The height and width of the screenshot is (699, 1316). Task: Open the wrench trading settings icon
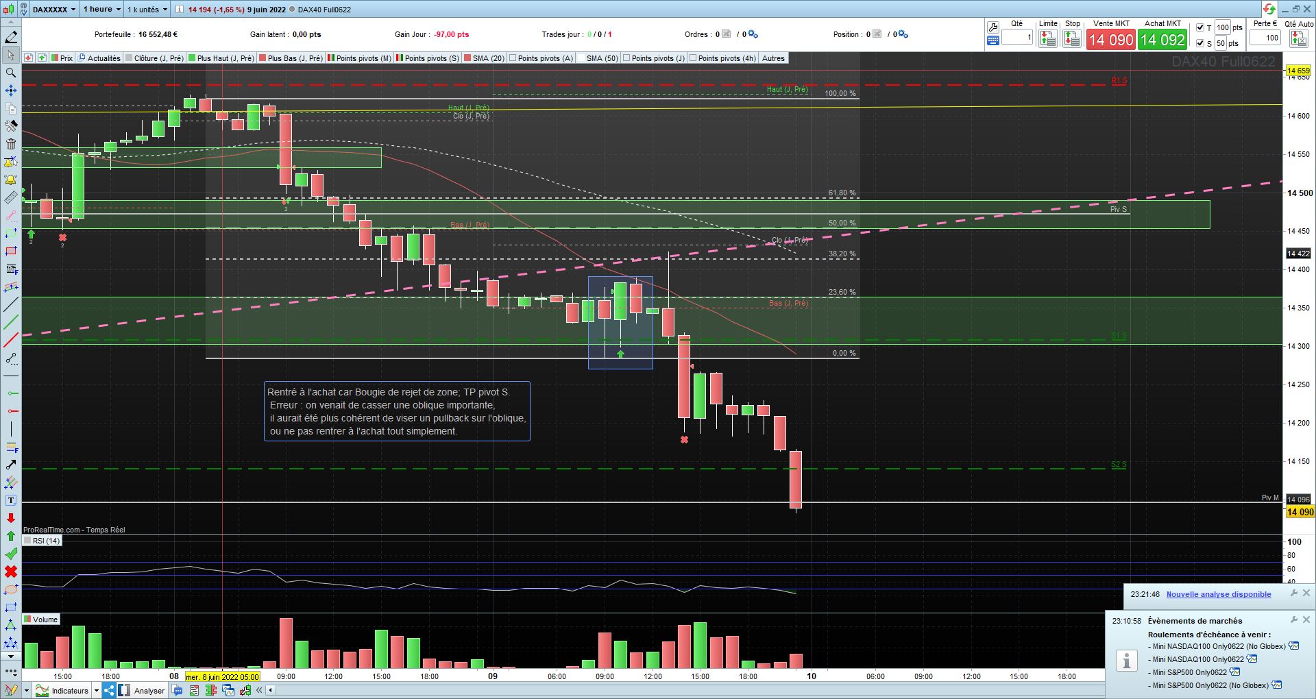click(x=992, y=27)
